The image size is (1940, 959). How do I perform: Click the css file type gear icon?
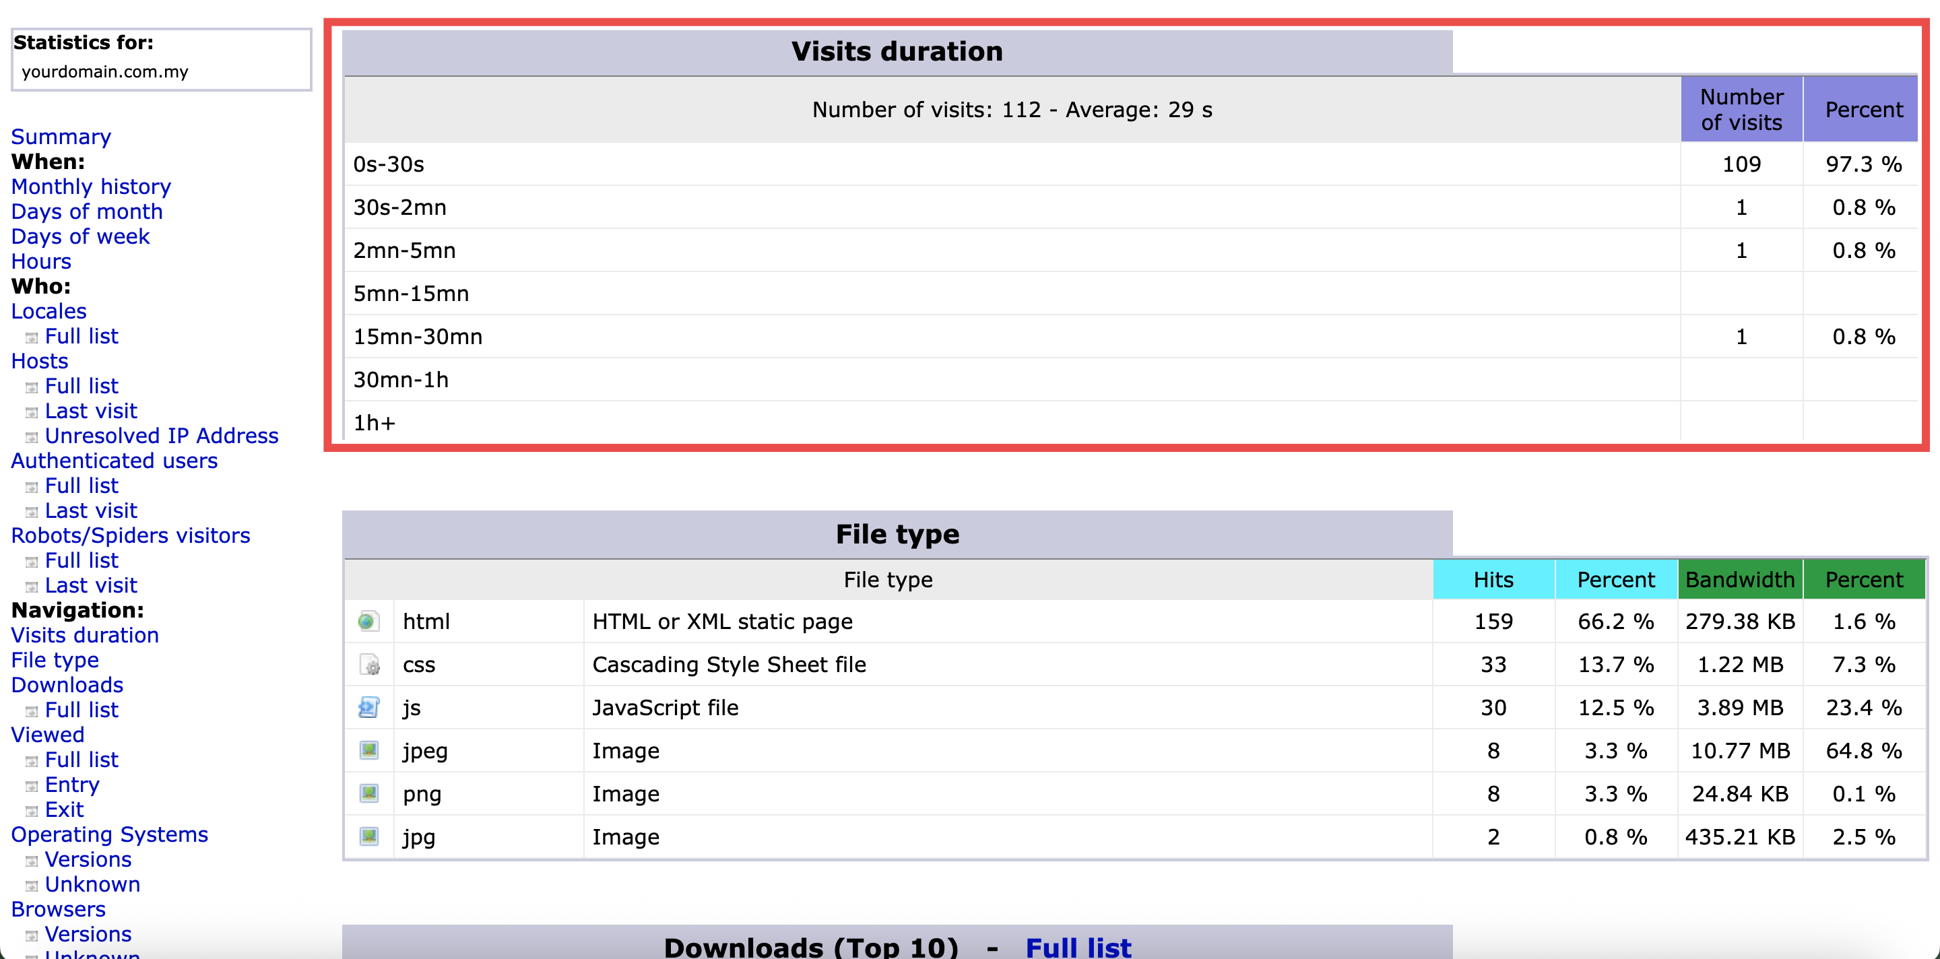coord(369,665)
